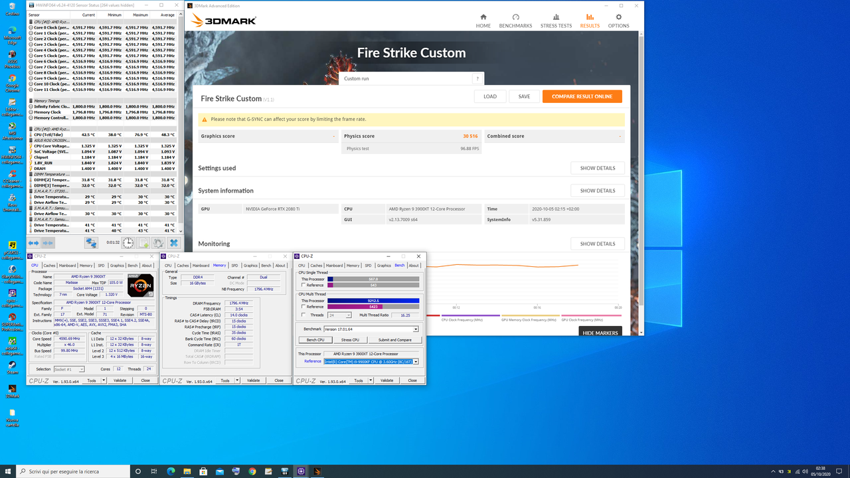Check the Reference box in CPU Multi Thread
The image size is (850, 478).
(x=303, y=307)
